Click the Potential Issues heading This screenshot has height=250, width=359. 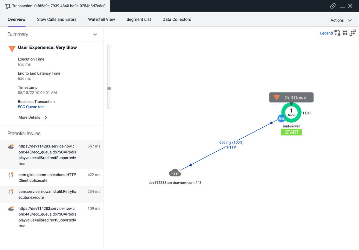point(24,134)
